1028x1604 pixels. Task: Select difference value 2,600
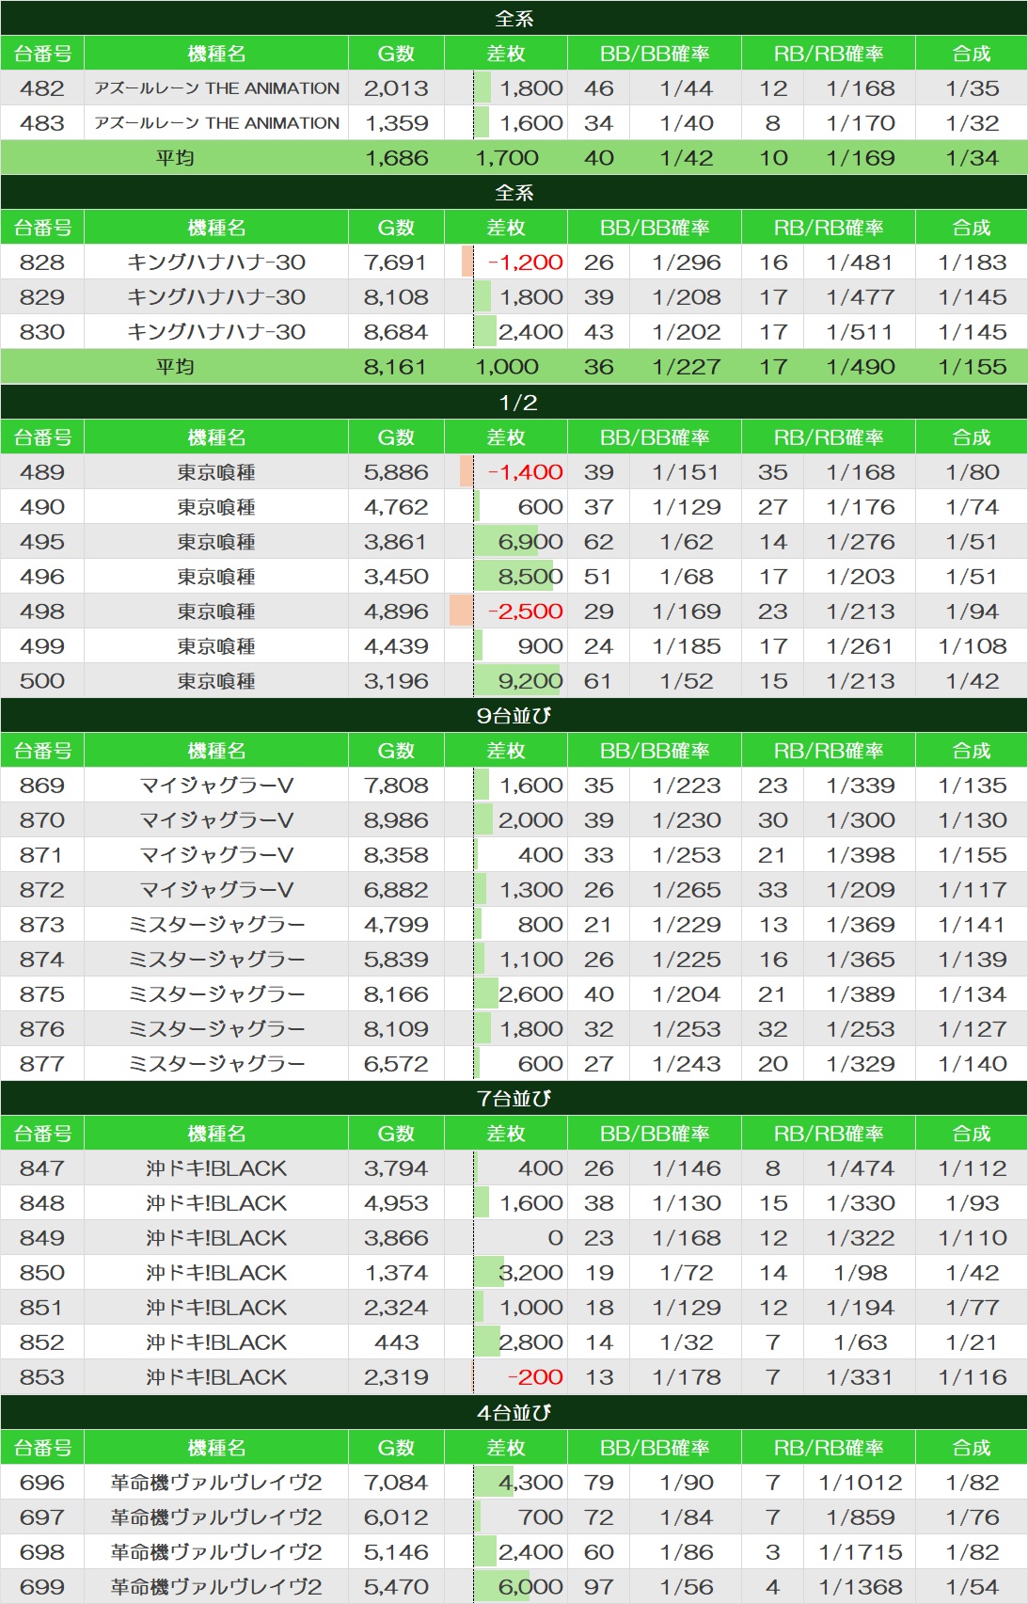(530, 994)
